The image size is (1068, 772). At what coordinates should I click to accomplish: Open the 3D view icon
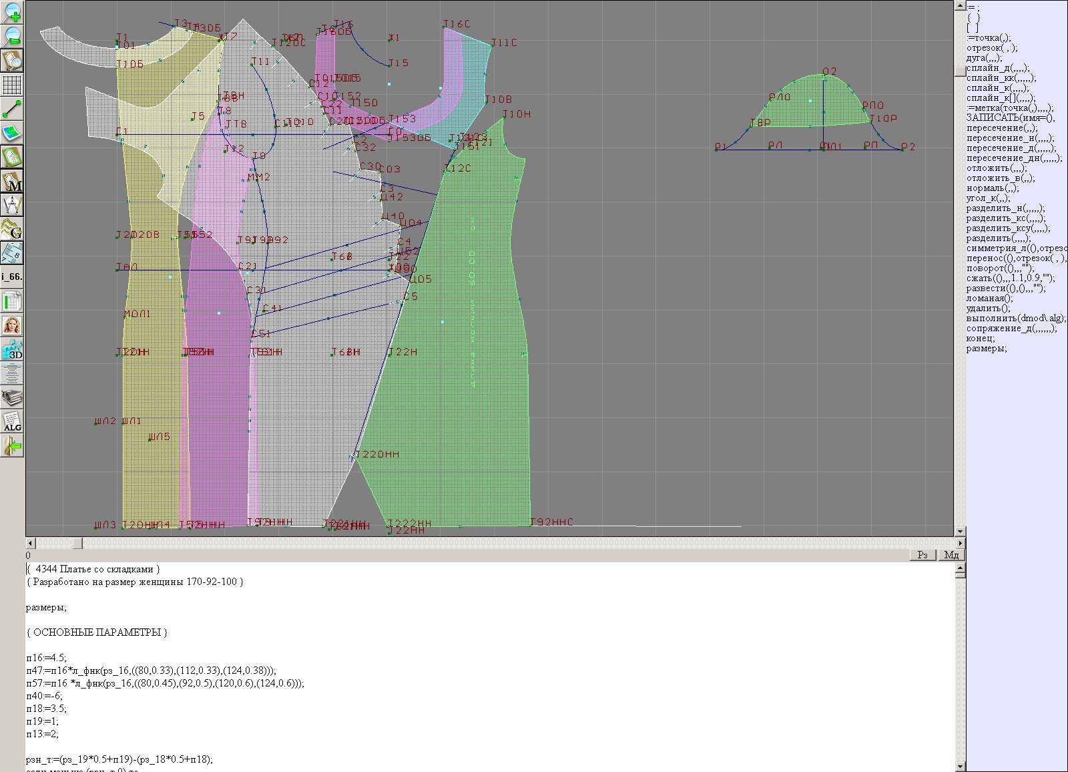pos(12,350)
